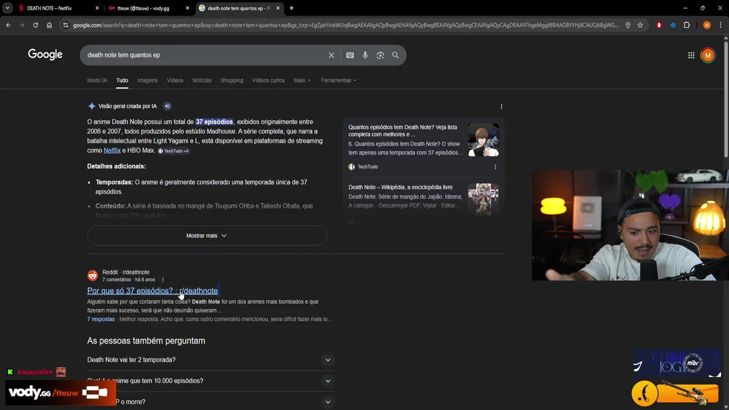729x410 pixels.
Task: Click the highlighted '37 episódios' text
Action: (214, 122)
